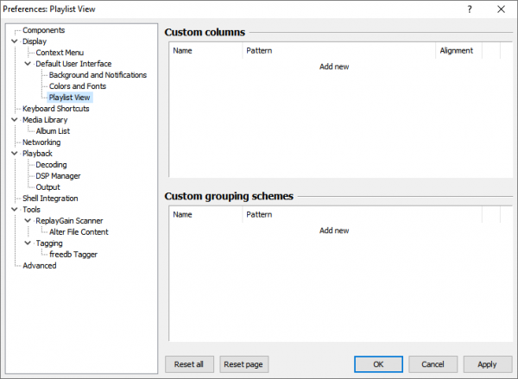518x379 pixels.
Task: Collapse the Default User Interface node
Action: [x=28, y=64]
